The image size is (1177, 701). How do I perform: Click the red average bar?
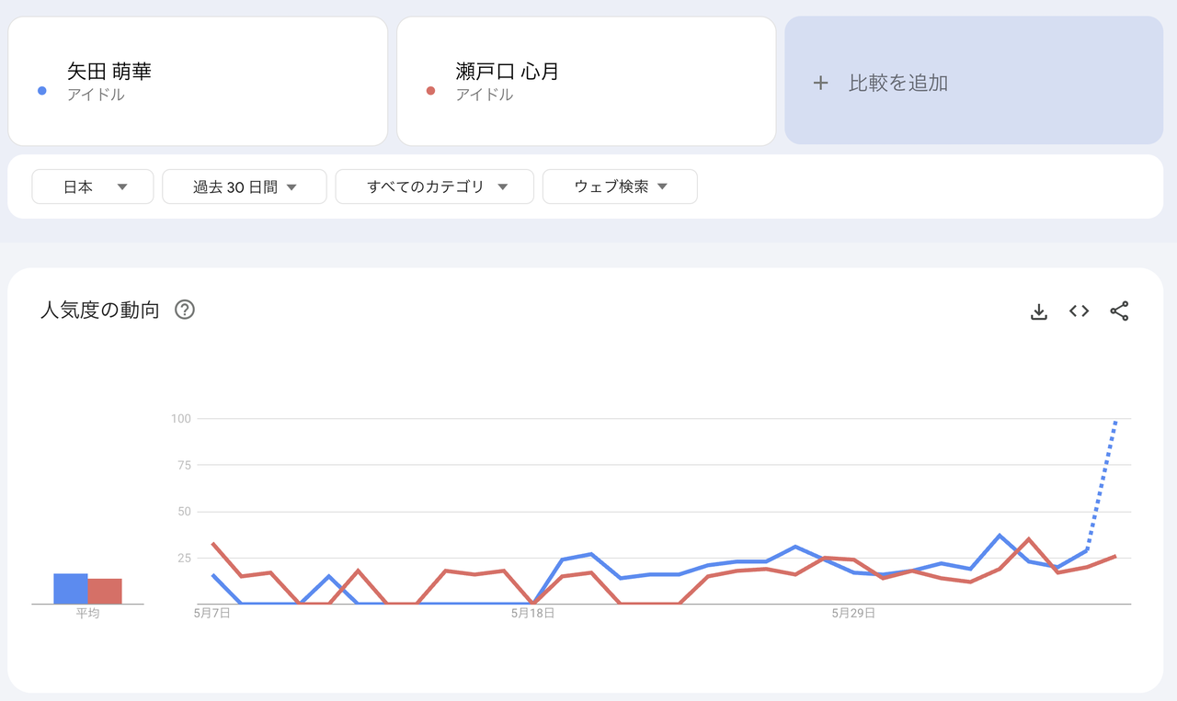click(x=105, y=591)
